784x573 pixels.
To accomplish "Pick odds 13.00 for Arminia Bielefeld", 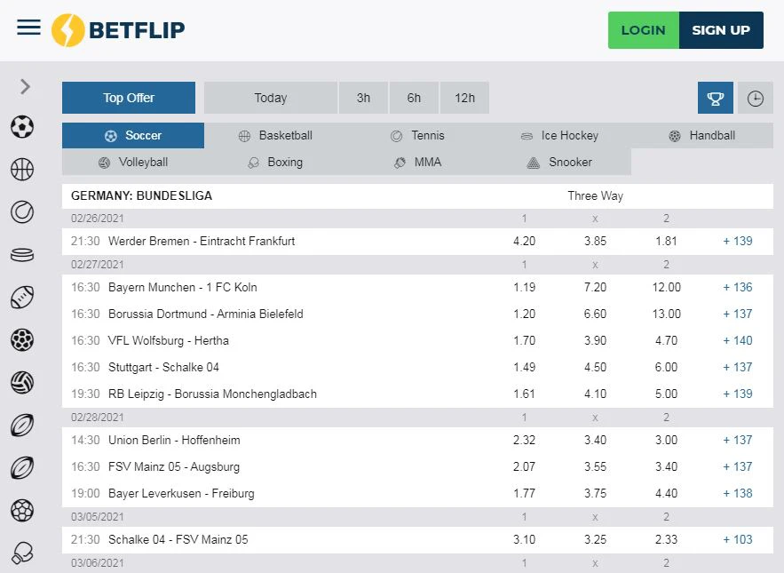I will point(666,314).
